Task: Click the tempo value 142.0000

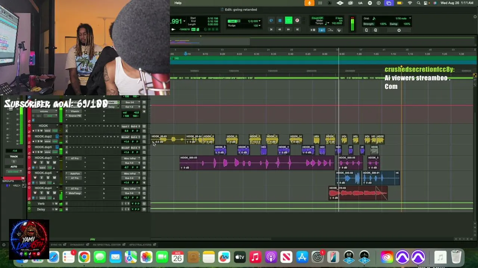Action: pyautogui.click(x=337, y=23)
